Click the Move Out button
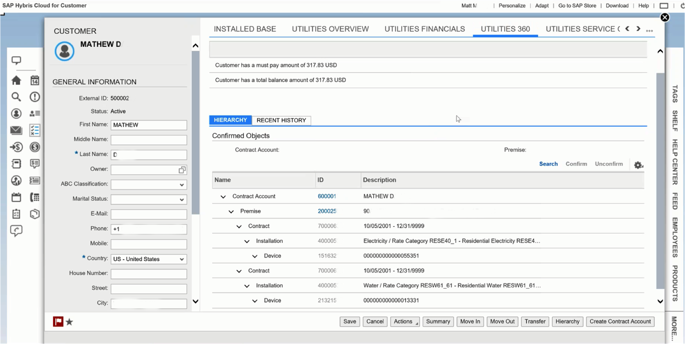This screenshot has height=344, width=685. [x=502, y=322]
